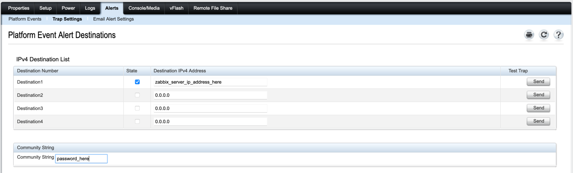Go to the Logs tab
The height and width of the screenshot is (173, 573).
pos(90,8)
